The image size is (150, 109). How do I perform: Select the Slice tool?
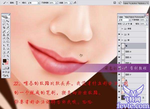point(8,28)
